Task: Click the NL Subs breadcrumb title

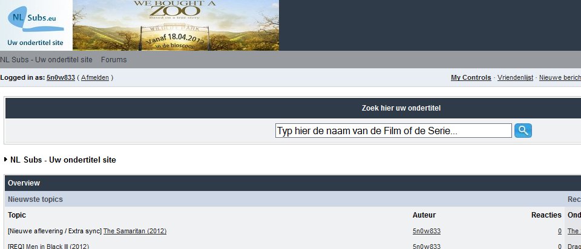Action: point(63,160)
